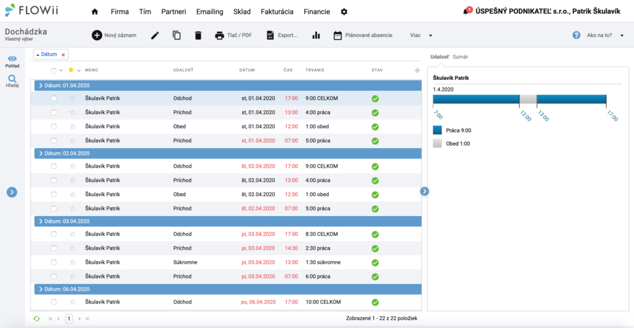Open the dropdown arrow beside the header checkbox
Image resolution: width=634 pixels, height=328 pixels.
(61, 71)
